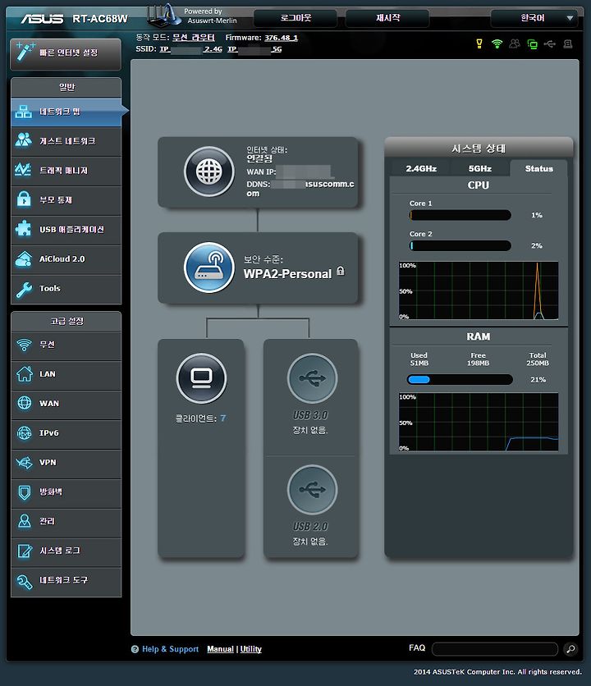Click the CPU usage history graph
This screenshot has width=591, height=686.
479,290
